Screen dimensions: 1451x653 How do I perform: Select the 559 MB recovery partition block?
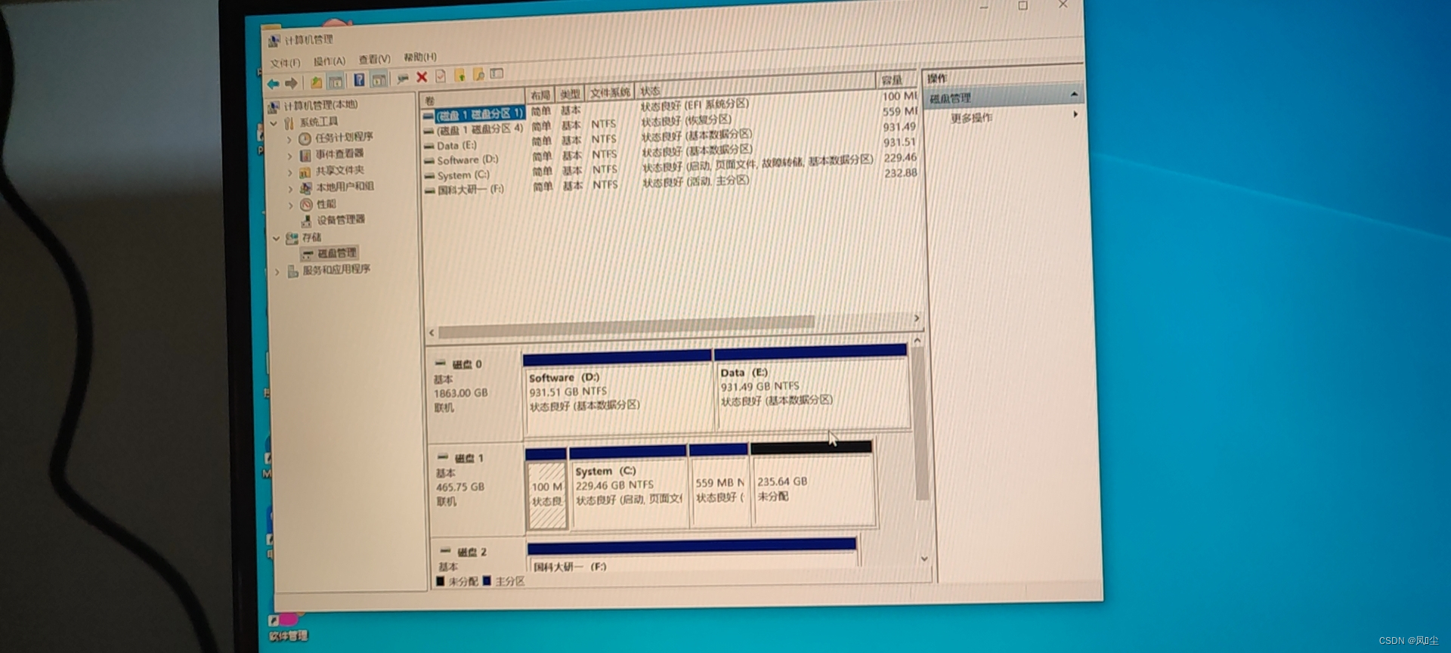click(x=719, y=486)
